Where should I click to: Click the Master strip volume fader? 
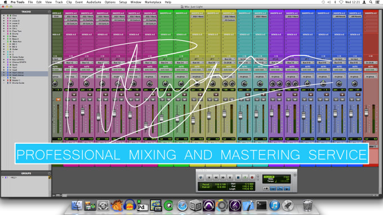[367, 112]
